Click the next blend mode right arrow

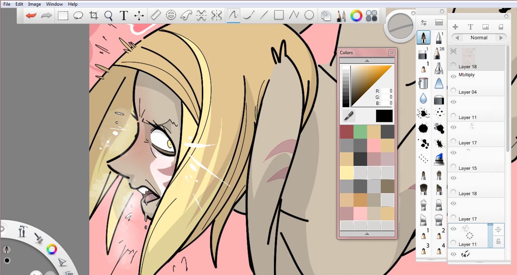(501, 38)
